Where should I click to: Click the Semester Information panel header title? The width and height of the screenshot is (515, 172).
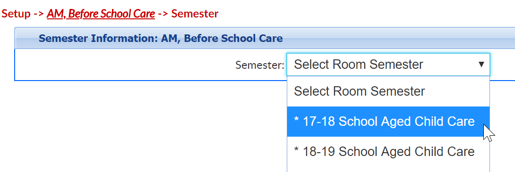(x=161, y=38)
